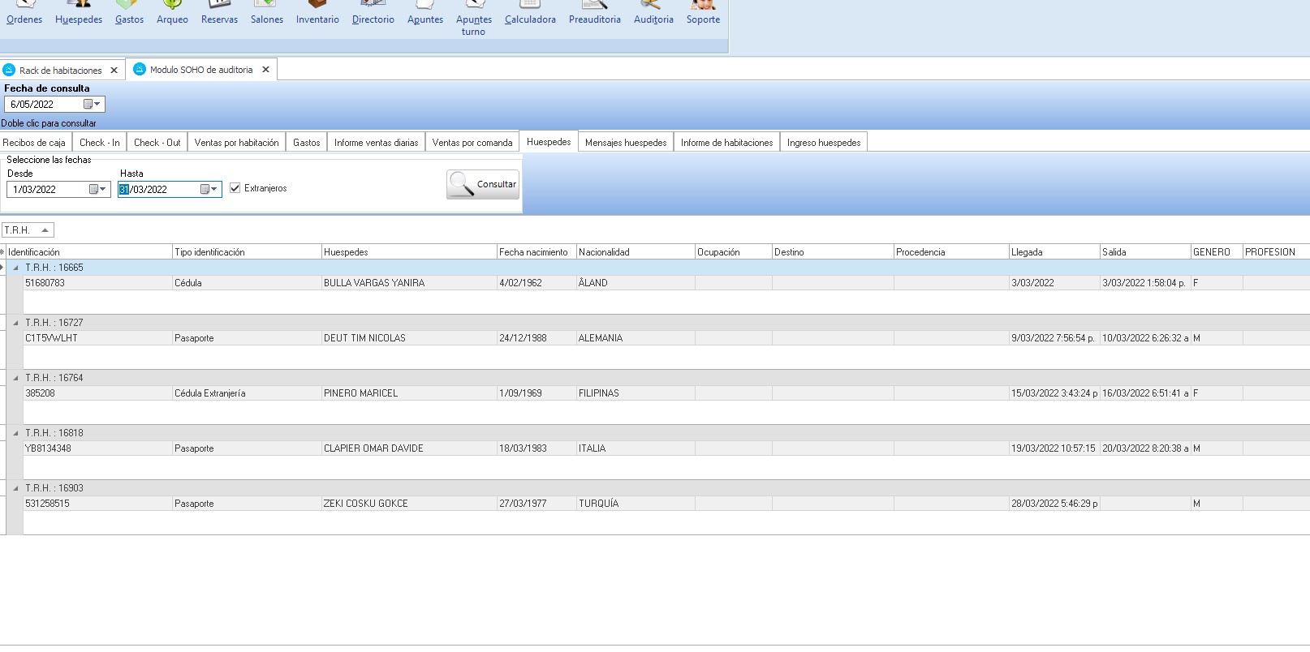Open the Calculadora tool
The height and width of the screenshot is (652, 1310).
pyautogui.click(x=530, y=13)
